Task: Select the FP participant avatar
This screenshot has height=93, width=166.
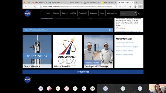Action: [x=41, y=88]
